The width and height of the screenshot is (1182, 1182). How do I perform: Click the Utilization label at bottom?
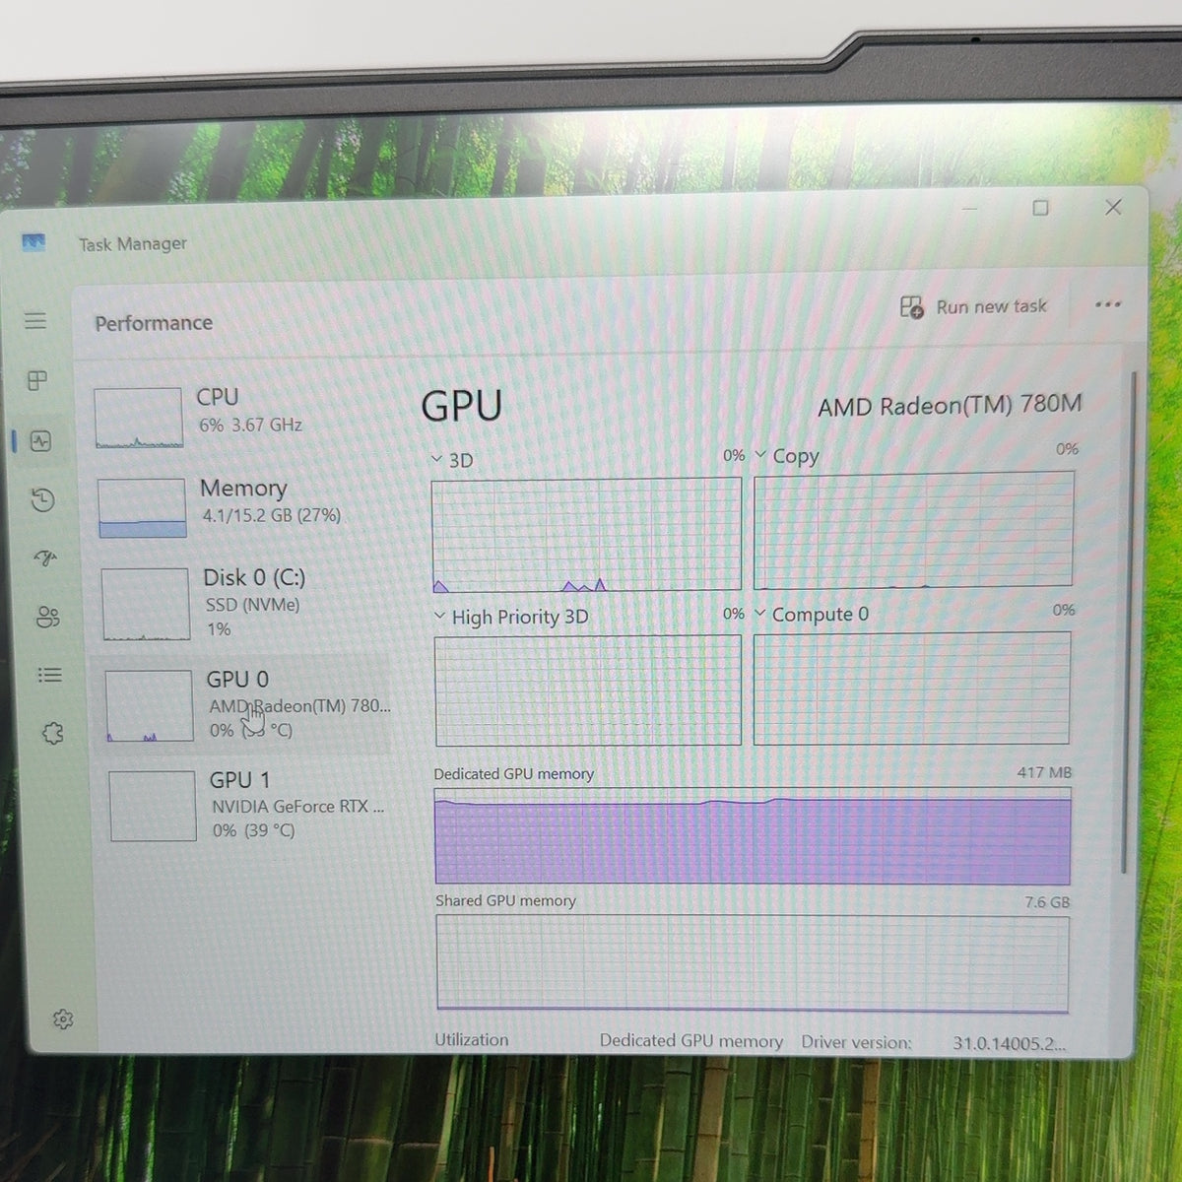(472, 1040)
